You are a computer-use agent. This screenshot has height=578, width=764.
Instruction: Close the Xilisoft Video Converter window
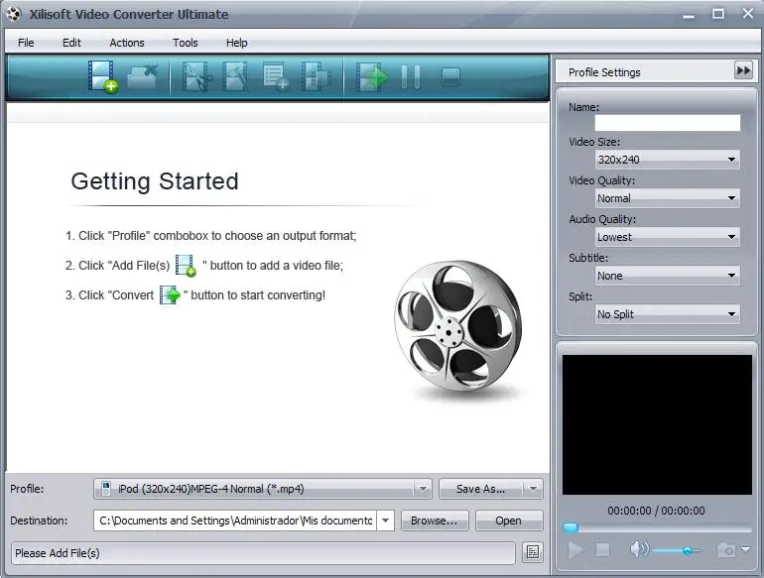pyautogui.click(x=748, y=14)
